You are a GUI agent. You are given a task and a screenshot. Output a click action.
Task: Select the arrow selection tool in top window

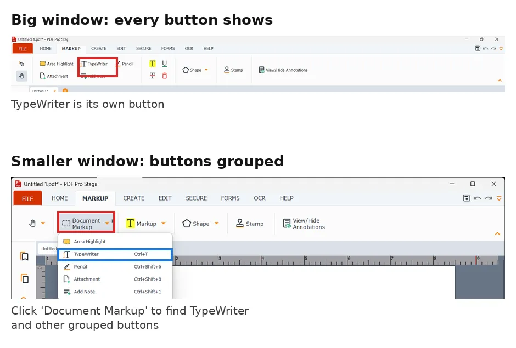pyautogui.click(x=22, y=64)
